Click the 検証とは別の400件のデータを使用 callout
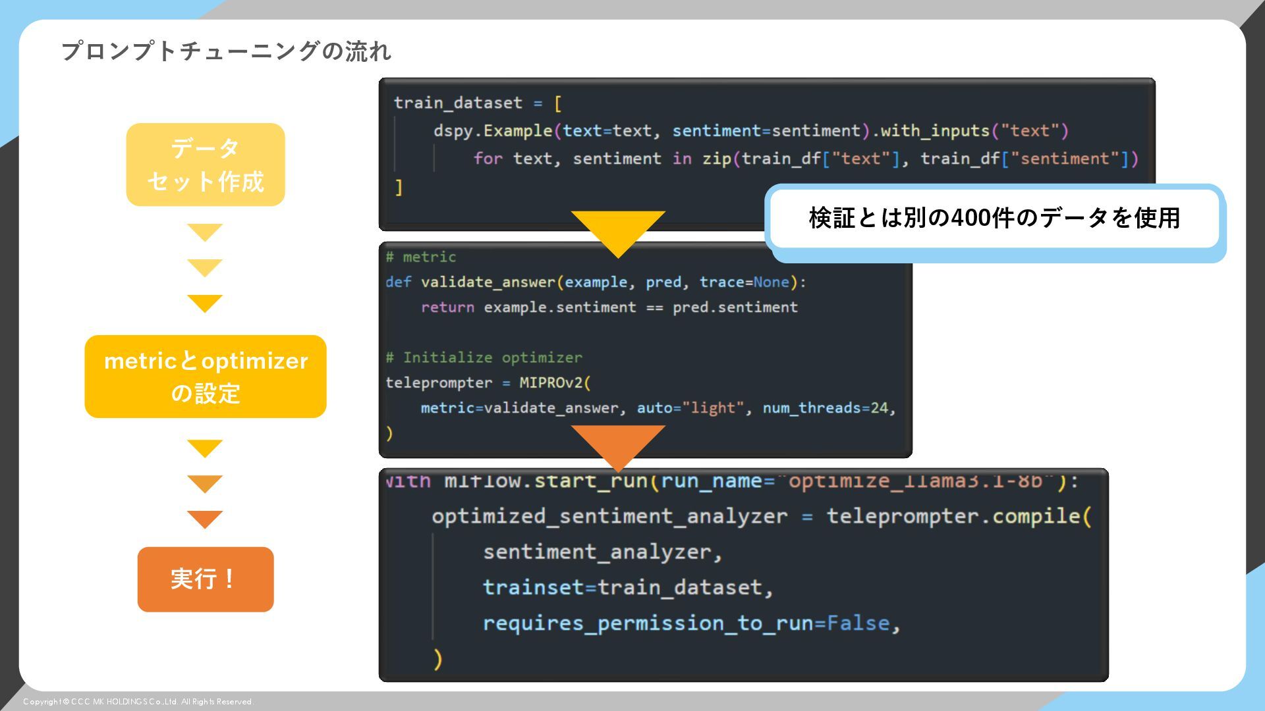 tap(994, 219)
